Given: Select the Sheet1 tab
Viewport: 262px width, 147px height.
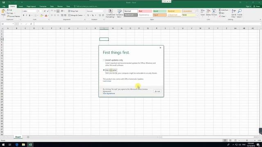Looking at the screenshot, I should point(18,137).
